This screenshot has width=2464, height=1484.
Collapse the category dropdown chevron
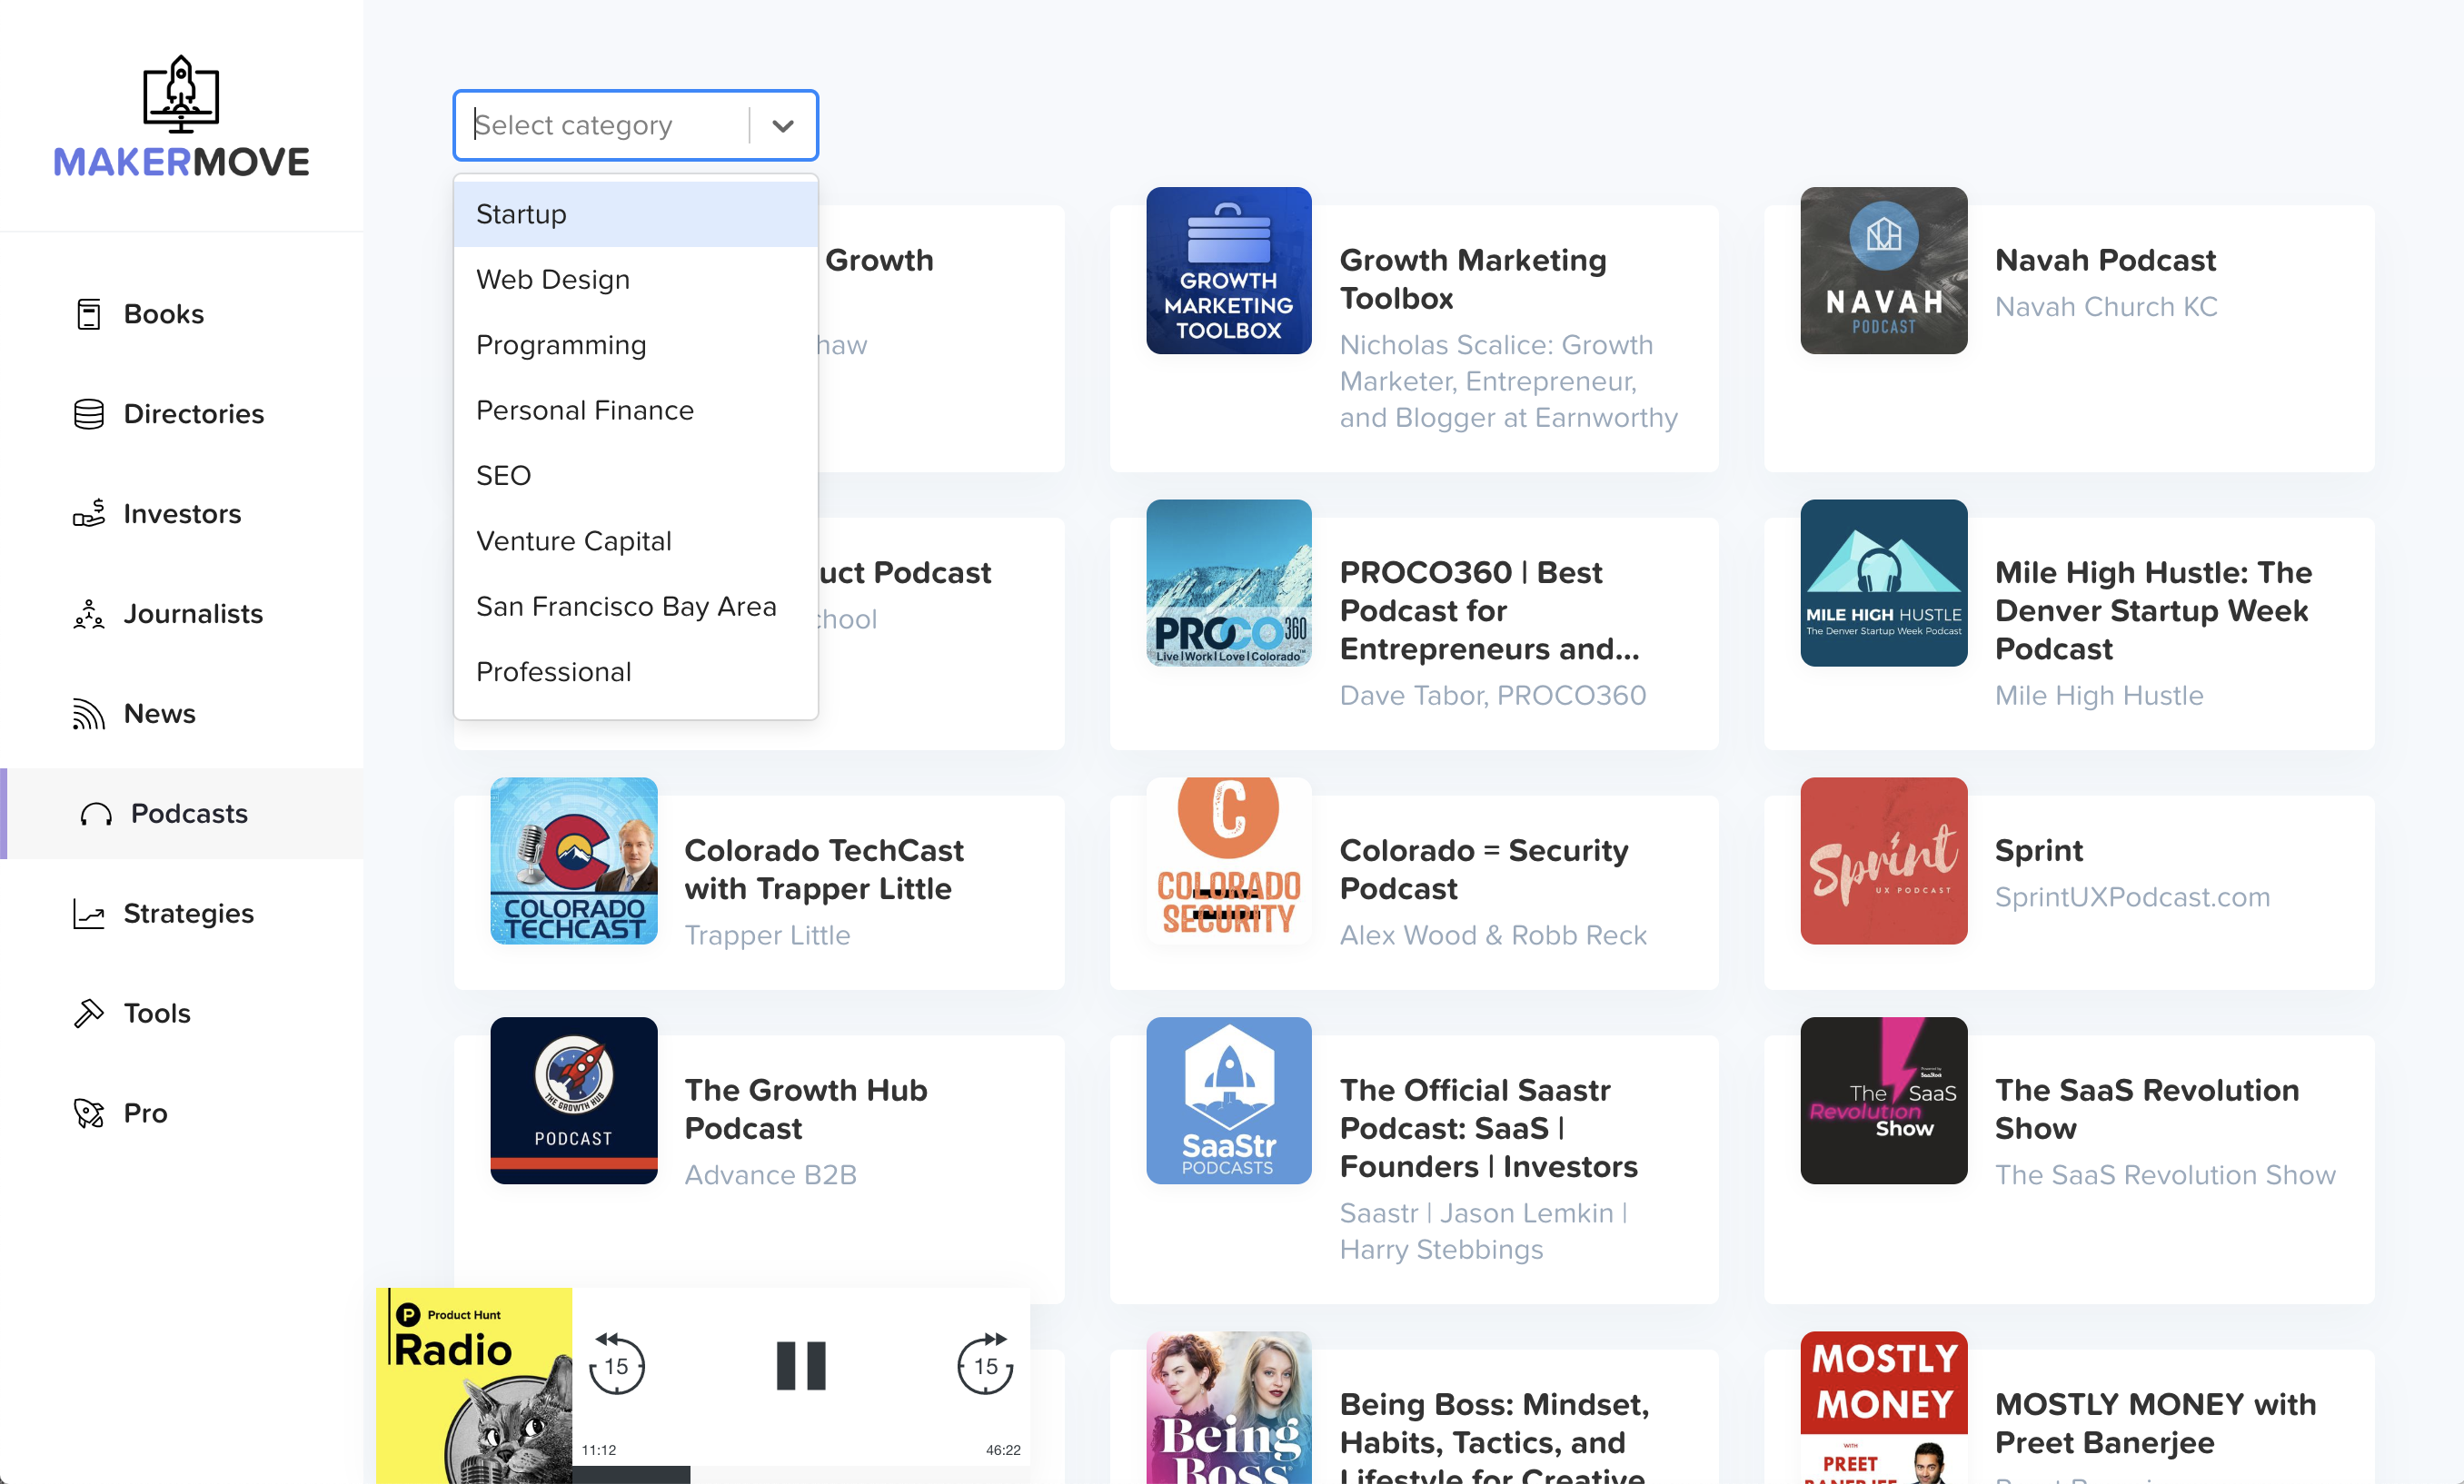coord(783,126)
